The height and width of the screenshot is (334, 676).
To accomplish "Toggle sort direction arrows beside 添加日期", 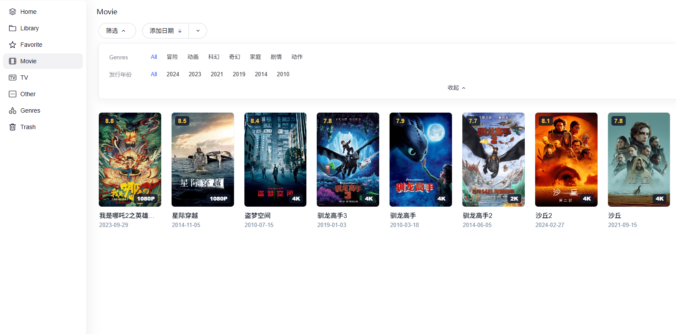I will coord(180,31).
